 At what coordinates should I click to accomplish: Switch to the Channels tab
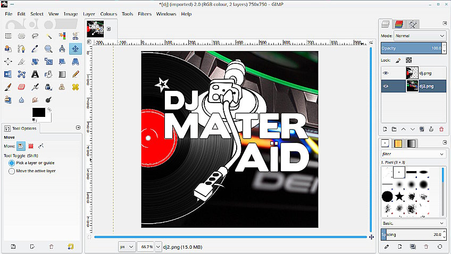(x=399, y=24)
